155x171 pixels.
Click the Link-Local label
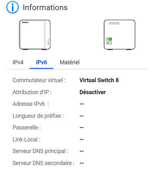click(26, 140)
